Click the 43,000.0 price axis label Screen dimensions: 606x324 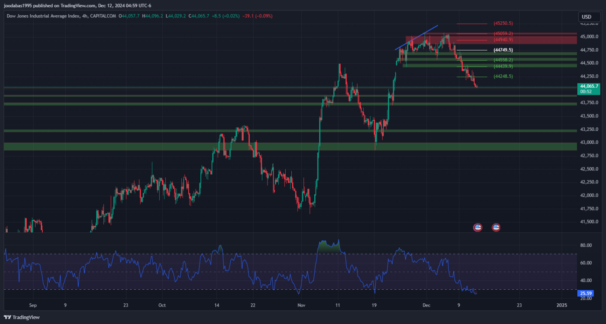[589, 142]
